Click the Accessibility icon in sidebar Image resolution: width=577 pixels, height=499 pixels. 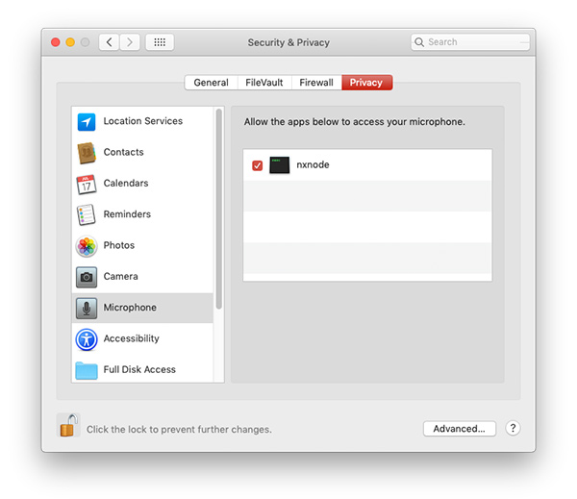click(87, 339)
